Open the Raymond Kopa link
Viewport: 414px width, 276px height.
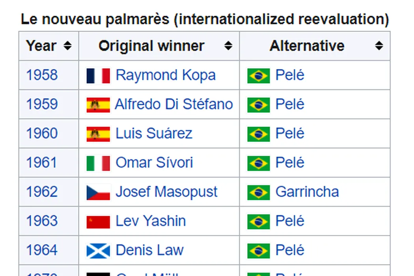point(166,75)
